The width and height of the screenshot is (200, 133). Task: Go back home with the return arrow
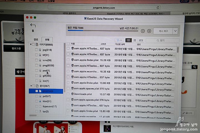click(33, 25)
